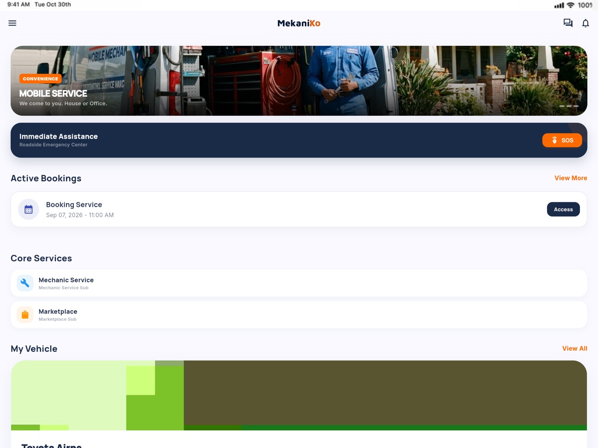Screen dimensions: 598x448
Task: Tap the MekaniKo logo title
Action: click(x=299, y=23)
